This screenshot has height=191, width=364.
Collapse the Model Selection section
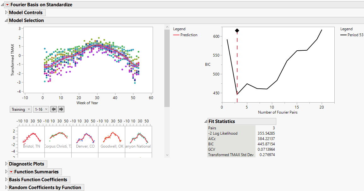[x=6, y=20]
